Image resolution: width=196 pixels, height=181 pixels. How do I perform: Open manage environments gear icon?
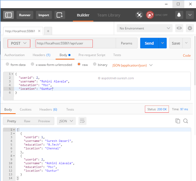point(190,28)
